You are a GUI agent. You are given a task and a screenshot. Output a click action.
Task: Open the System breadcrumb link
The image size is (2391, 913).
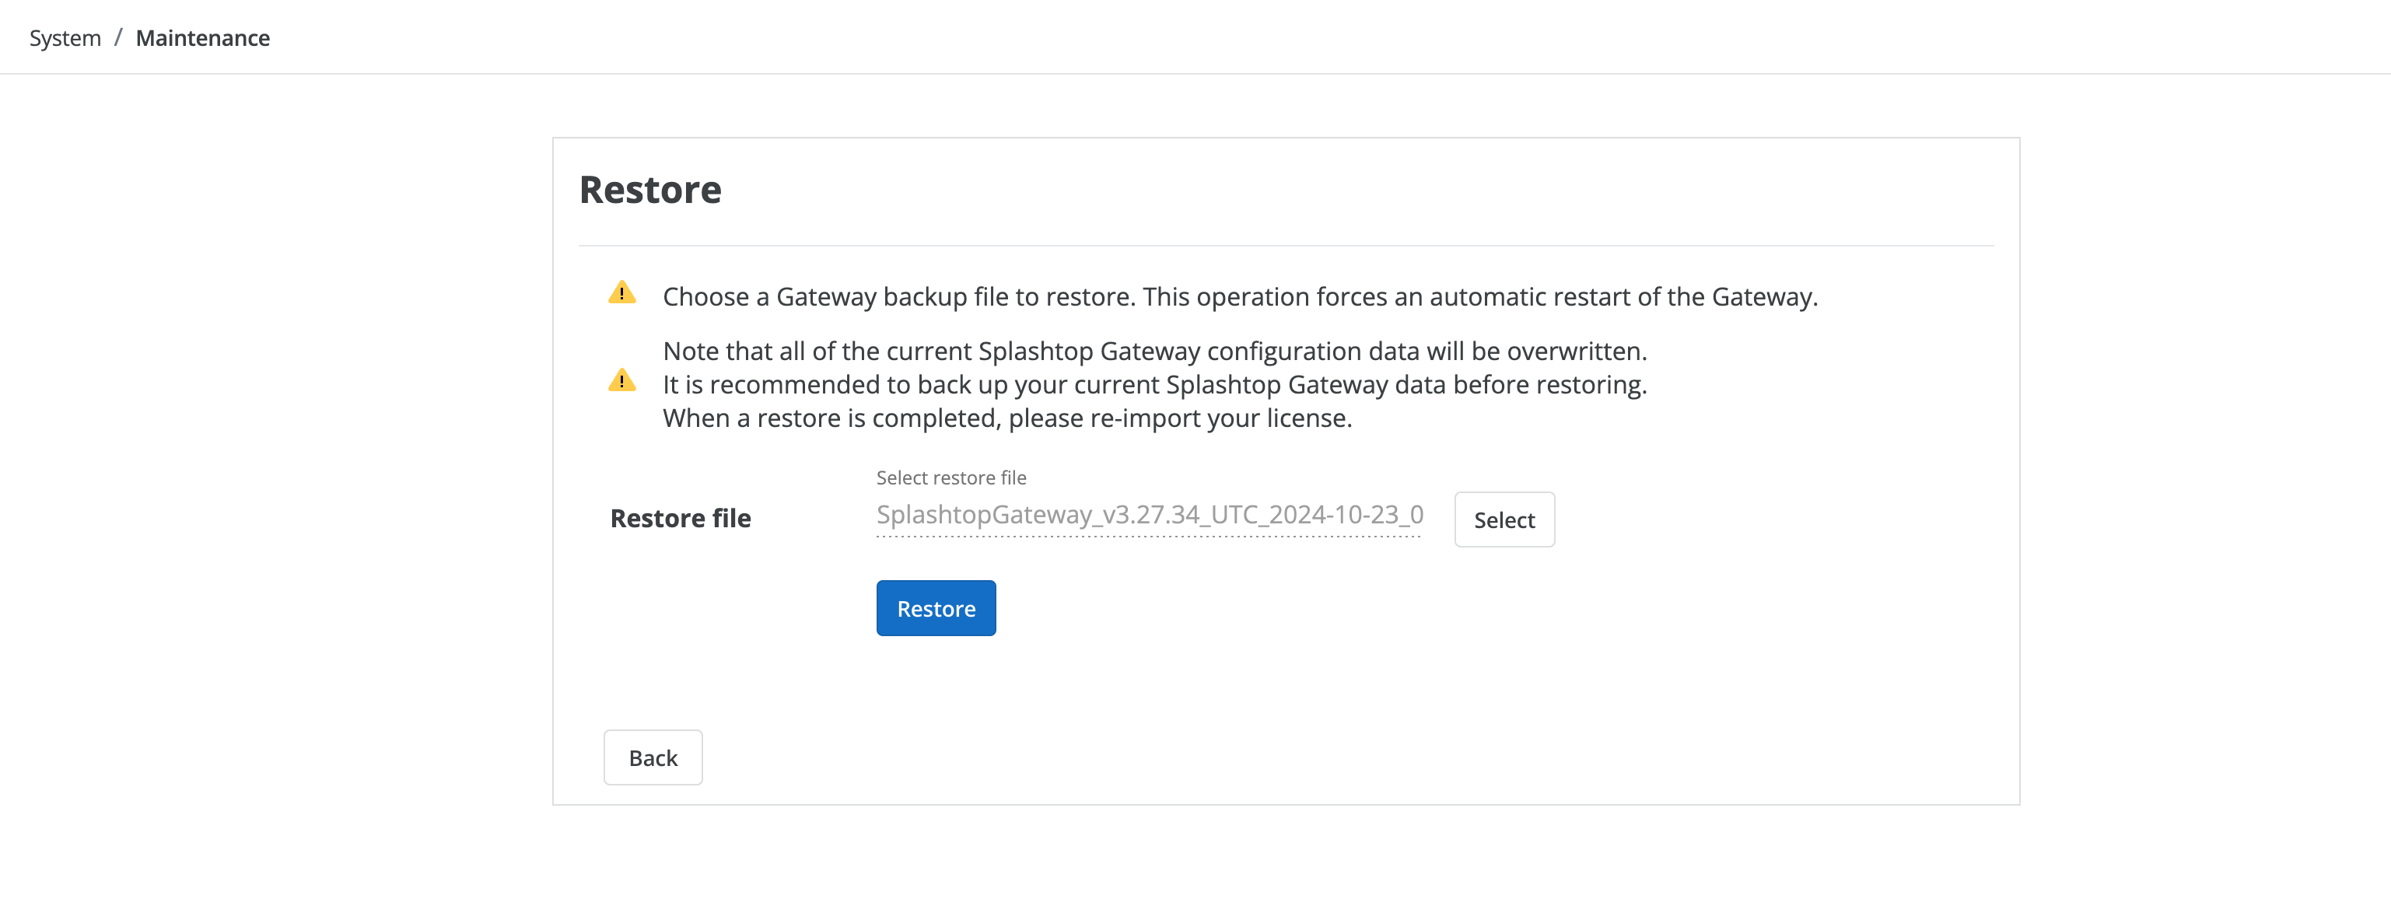[x=65, y=38]
